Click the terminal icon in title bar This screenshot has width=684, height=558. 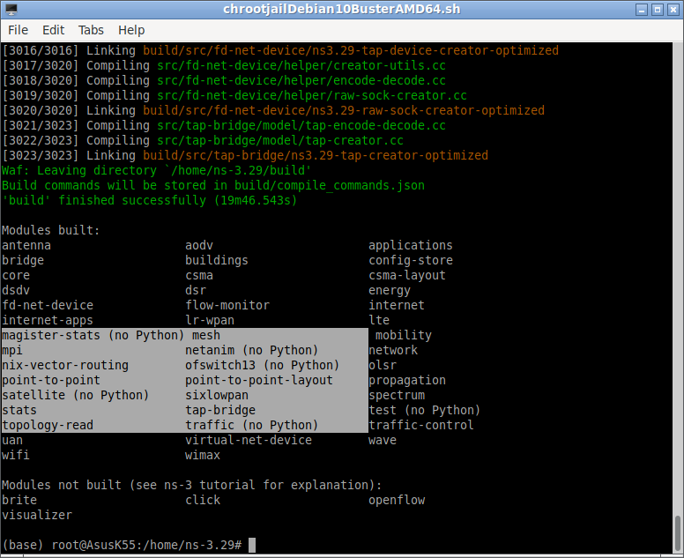pyautogui.click(x=11, y=9)
